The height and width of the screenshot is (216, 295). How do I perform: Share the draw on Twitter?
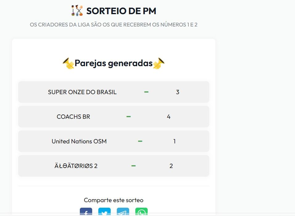(x=104, y=212)
